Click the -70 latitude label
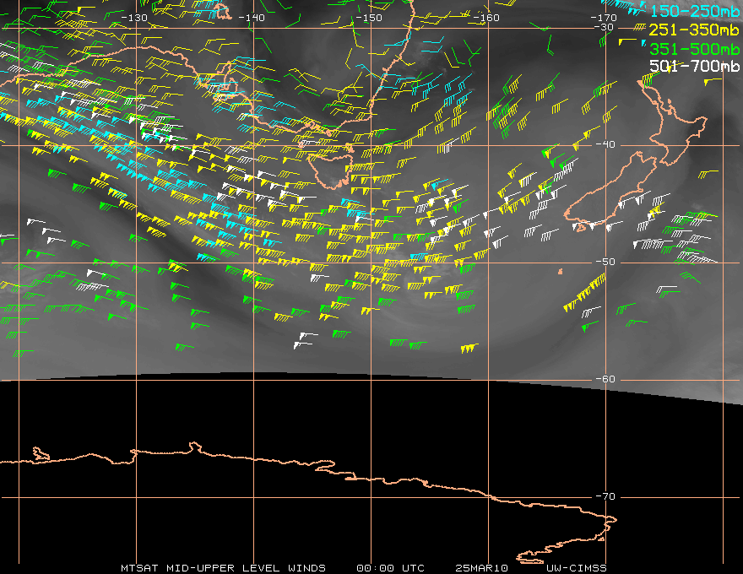This screenshot has width=743, height=574. 605,496
